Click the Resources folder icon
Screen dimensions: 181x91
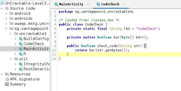tap(7, 74)
